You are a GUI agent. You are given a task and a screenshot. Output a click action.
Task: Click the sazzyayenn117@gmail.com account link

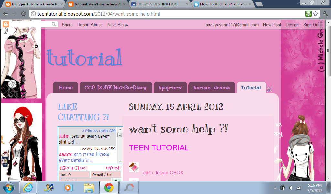(232, 25)
